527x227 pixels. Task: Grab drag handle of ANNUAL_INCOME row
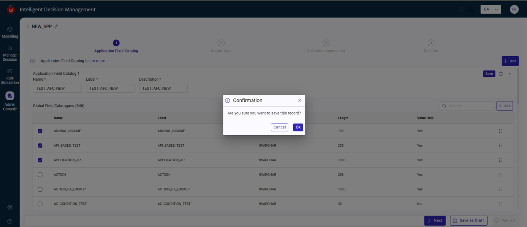coord(500,131)
